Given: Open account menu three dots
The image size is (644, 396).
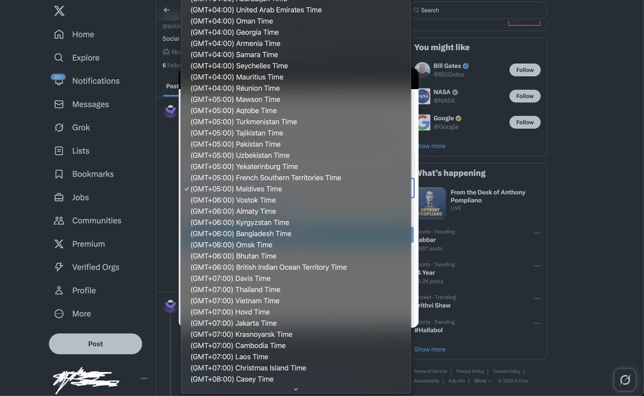Looking at the screenshot, I should tap(144, 378).
